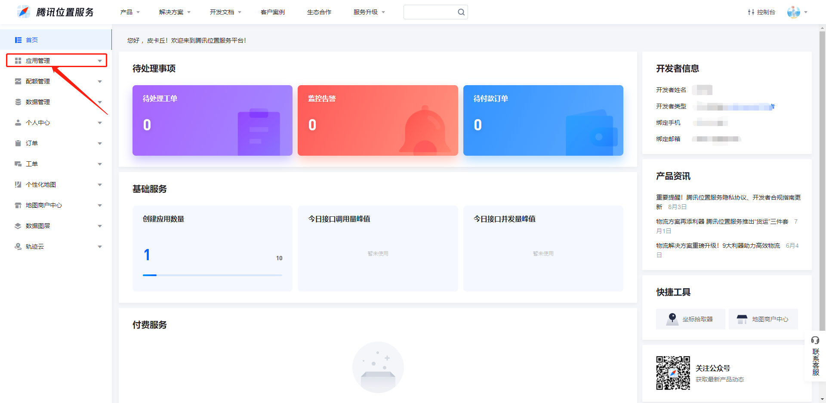Select the 首页 sidebar item

[56, 40]
